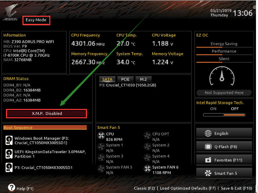Click the Smart Fan 5 pinwheel icon
258x193 pixels.
click(208, 173)
